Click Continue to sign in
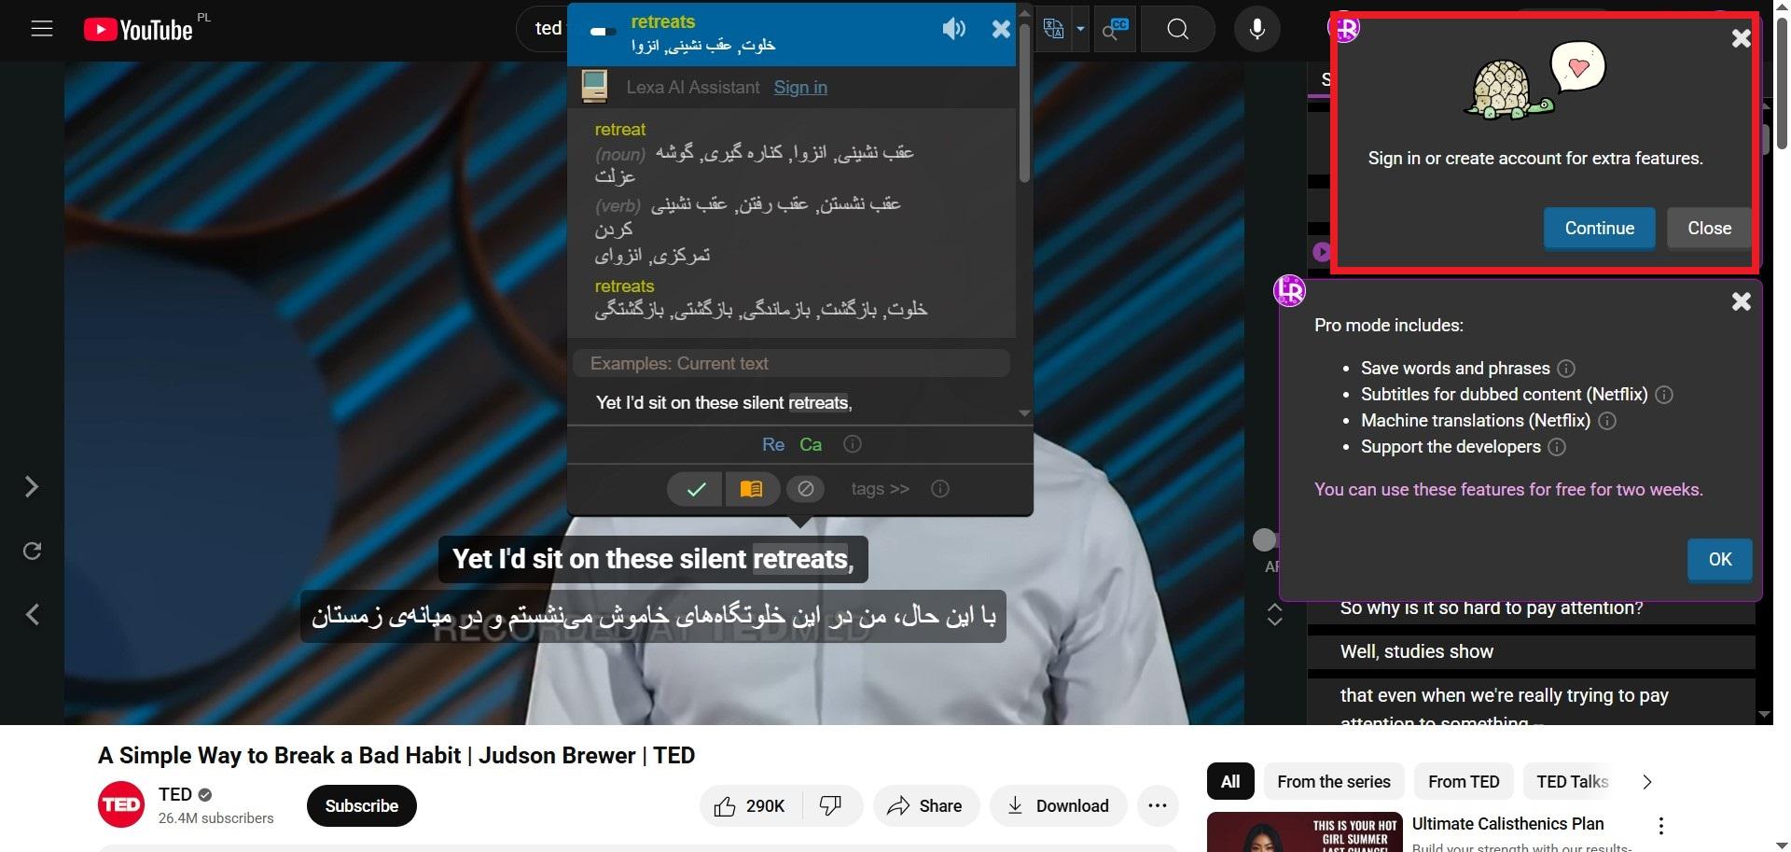This screenshot has width=1791, height=852. point(1599,229)
